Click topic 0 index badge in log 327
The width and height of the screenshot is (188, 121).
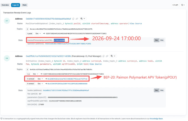click(x=27, y=29)
